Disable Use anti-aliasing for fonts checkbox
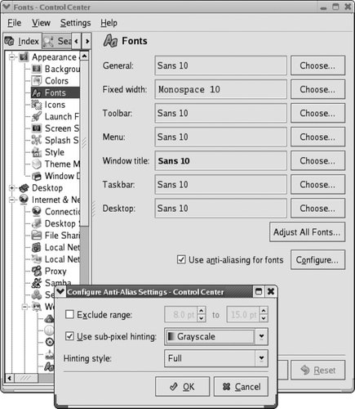 click(181, 259)
